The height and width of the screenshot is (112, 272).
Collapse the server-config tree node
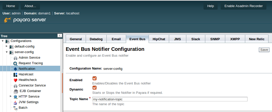click(x=7, y=52)
